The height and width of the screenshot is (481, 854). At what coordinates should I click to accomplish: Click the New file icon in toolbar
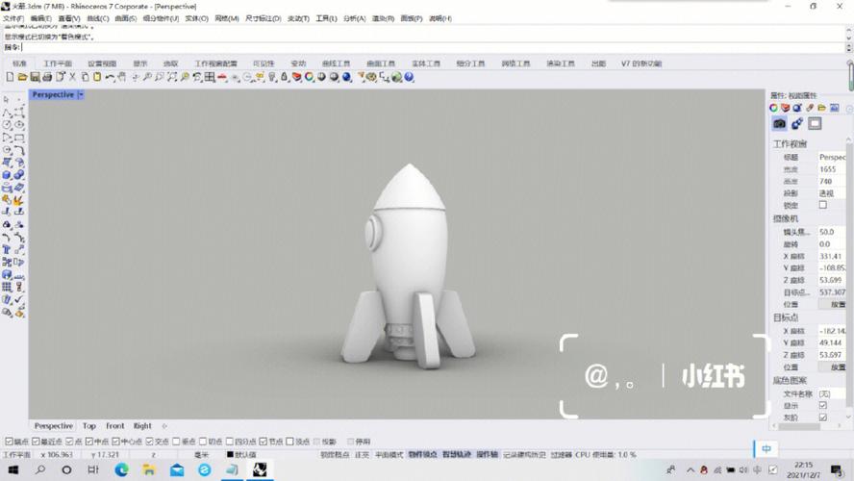tap(10, 77)
